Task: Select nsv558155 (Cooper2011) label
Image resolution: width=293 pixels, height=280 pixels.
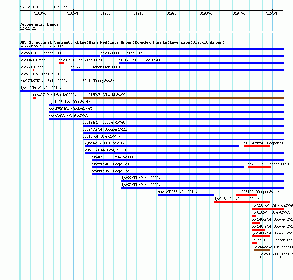Action: [257, 192]
